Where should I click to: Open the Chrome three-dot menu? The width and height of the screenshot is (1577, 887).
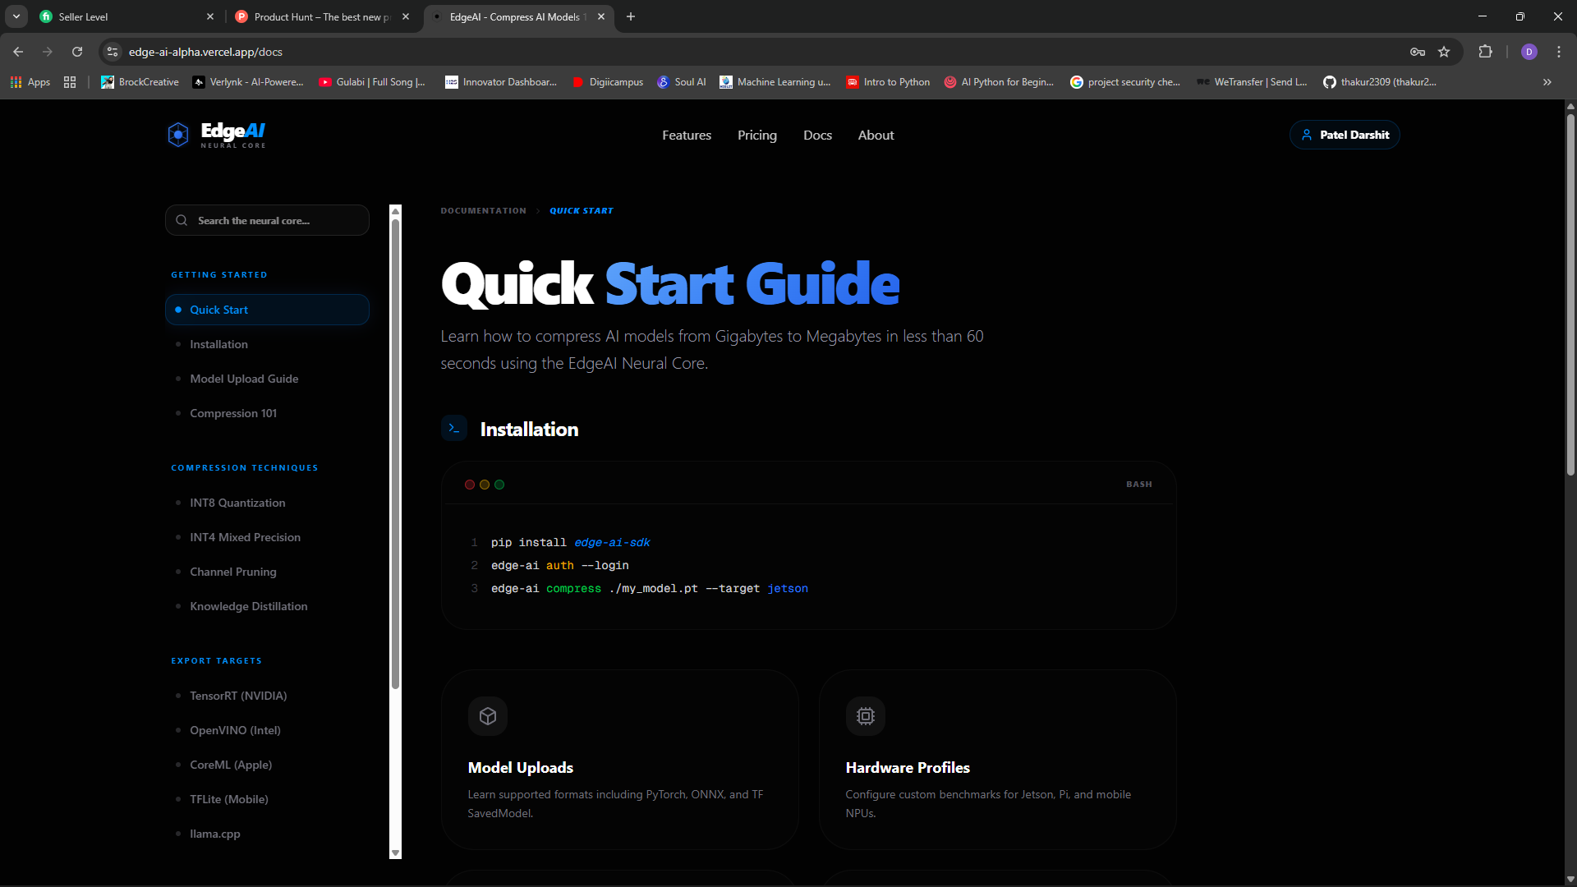[1559, 52]
